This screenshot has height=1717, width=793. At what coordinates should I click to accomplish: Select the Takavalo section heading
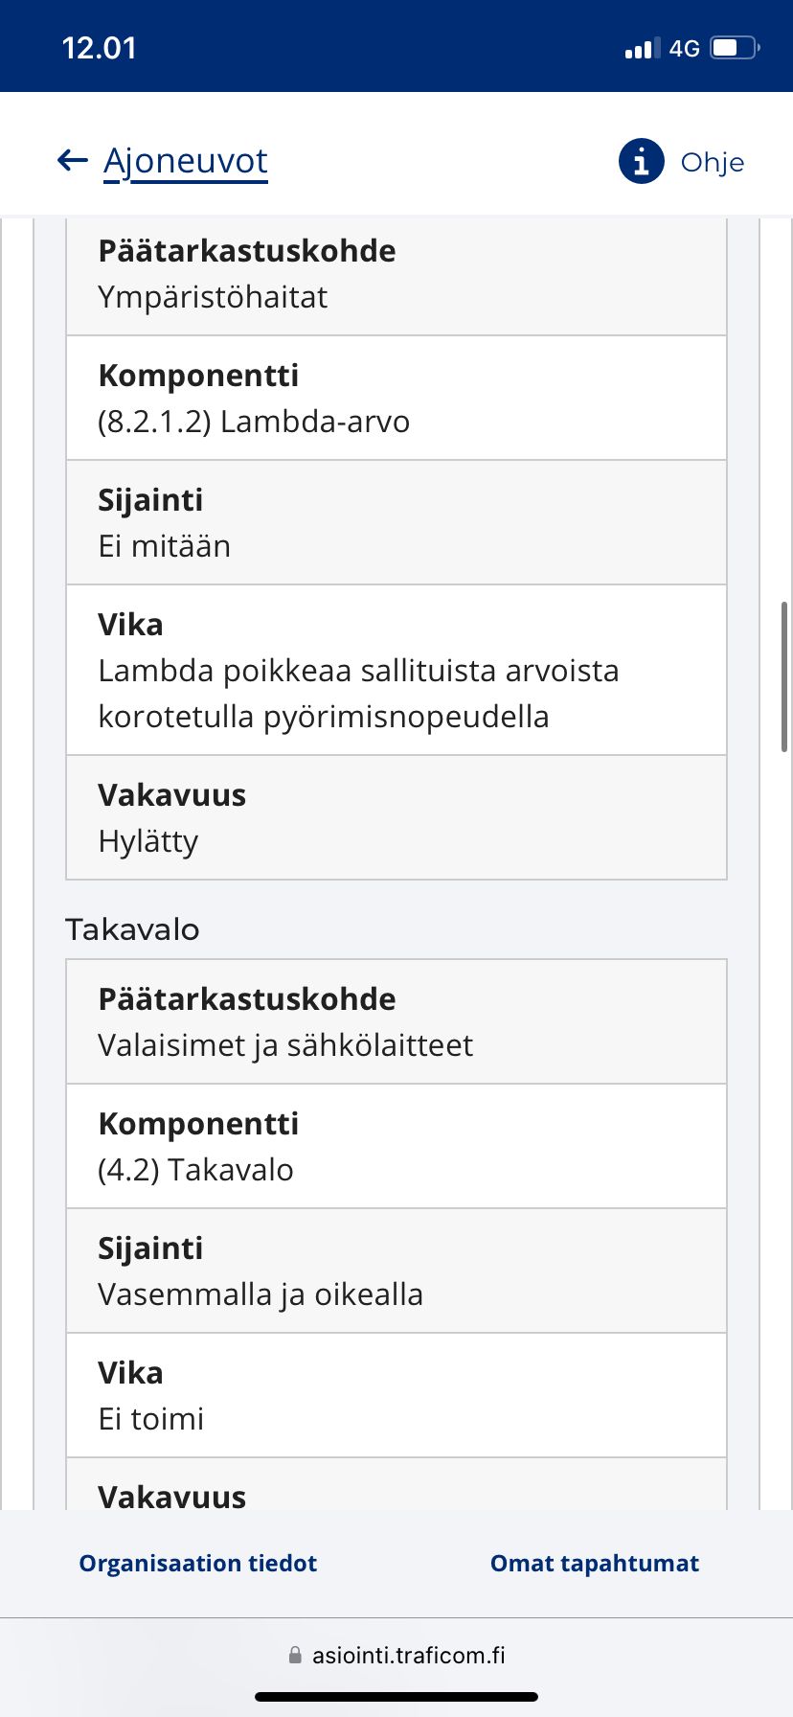[x=133, y=929]
